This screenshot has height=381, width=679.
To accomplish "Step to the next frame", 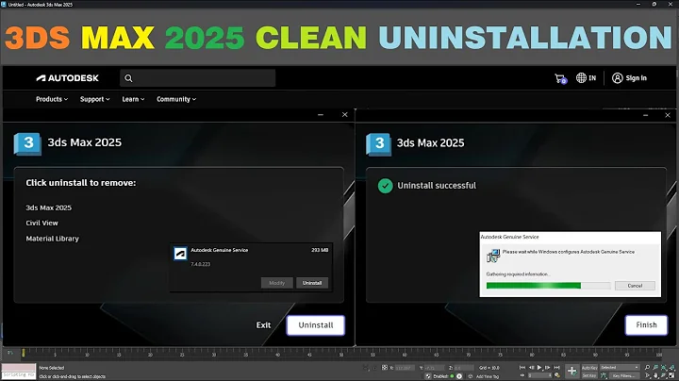I will (x=547, y=367).
